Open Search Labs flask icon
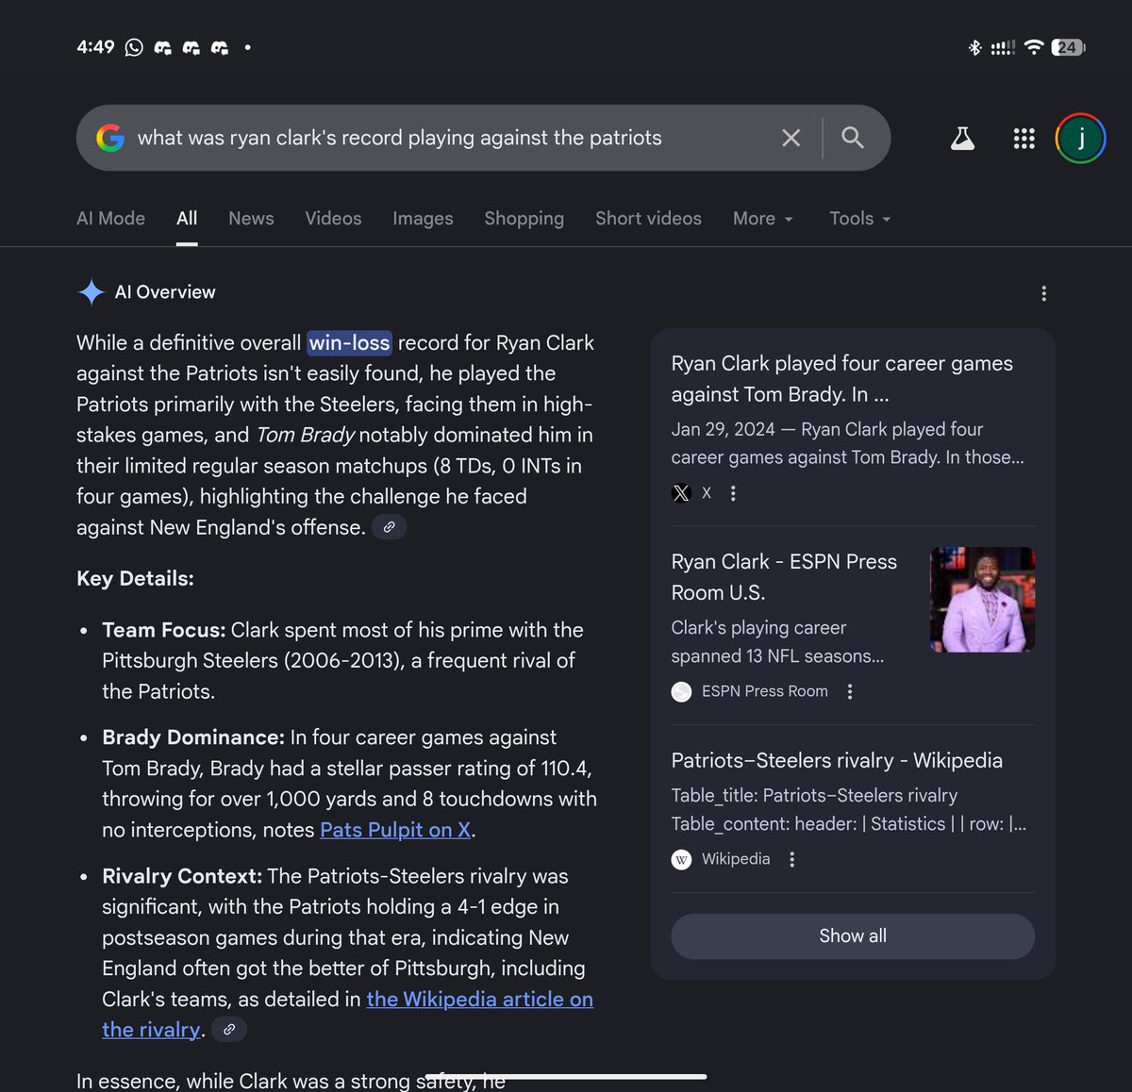Image resolution: width=1132 pixels, height=1092 pixels. [x=962, y=139]
